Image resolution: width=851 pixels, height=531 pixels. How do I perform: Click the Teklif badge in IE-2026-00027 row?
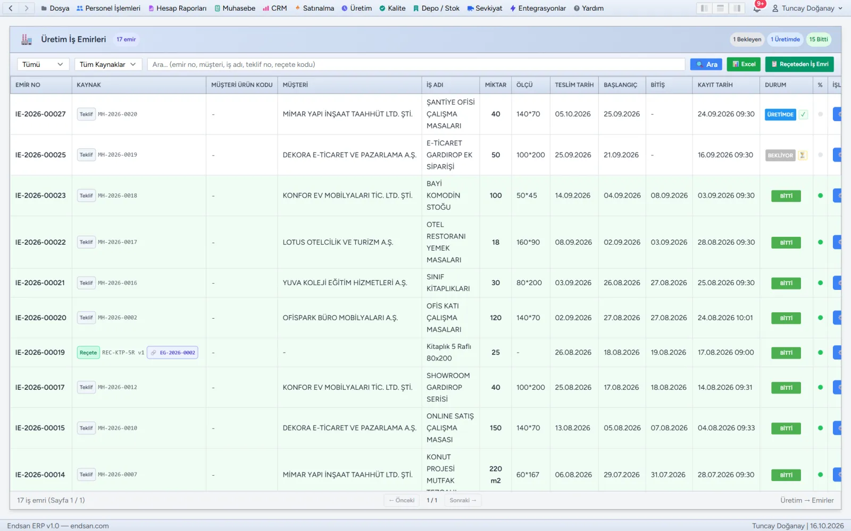pyautogui.click(x=86, y=114)
